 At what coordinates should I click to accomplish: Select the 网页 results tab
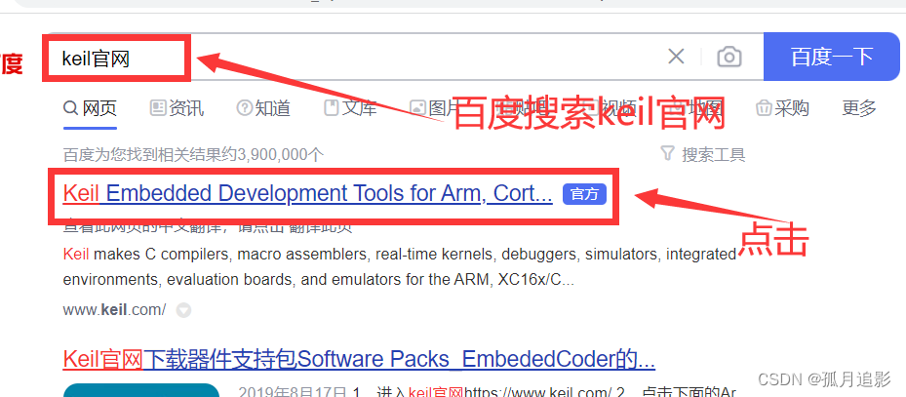point(90,108)
